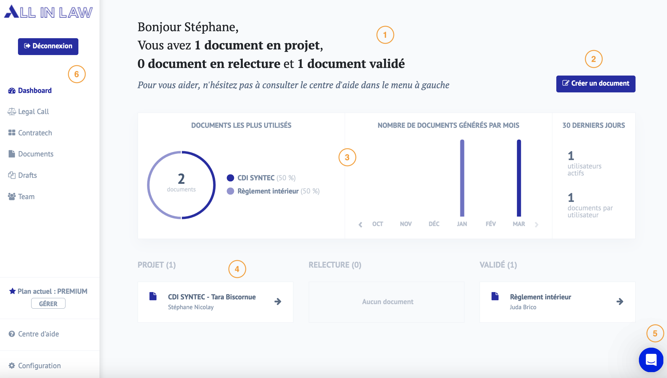Click the CDI SYNTEC legend color dot
The height and width of the screenshot is (378, 667).
click(x=230, y=178)
